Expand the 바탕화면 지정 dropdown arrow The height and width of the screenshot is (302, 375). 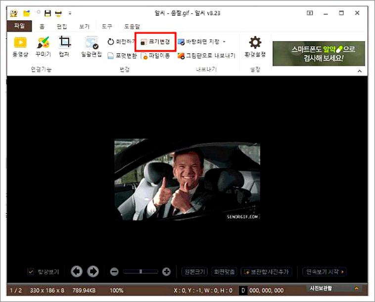(224, 42)
